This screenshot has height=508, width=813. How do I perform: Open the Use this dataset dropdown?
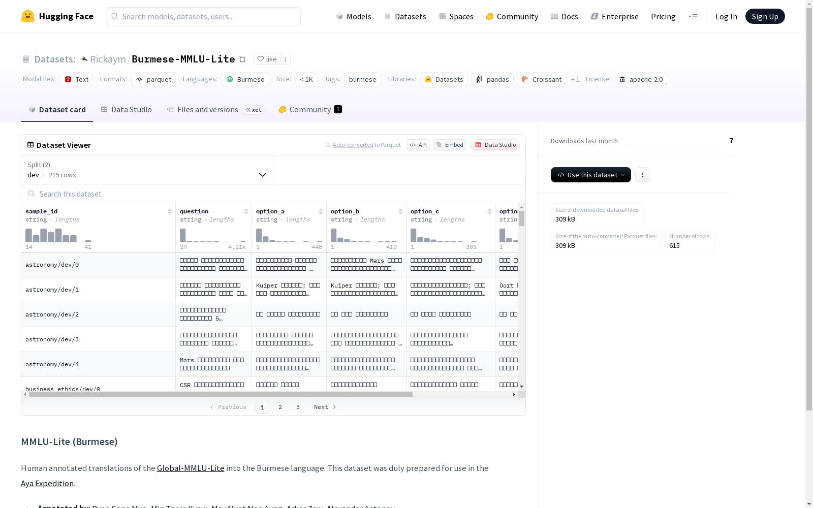[x=591, y=175]
